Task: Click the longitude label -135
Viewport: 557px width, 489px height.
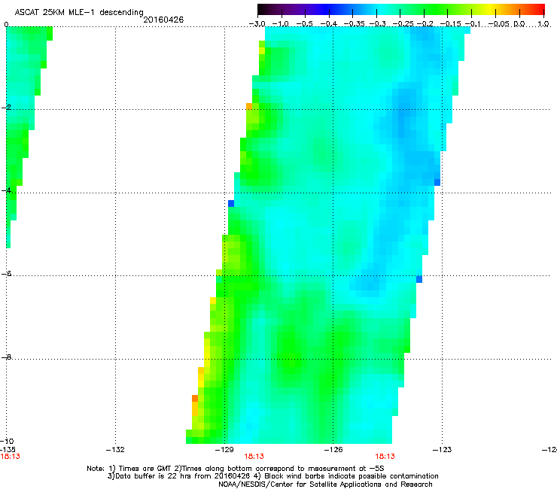Action: pos(8,450)
